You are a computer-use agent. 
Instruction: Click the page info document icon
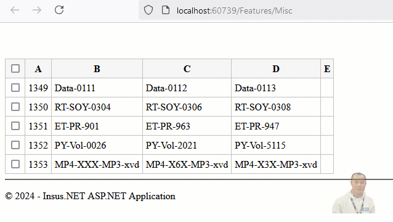pyautogui.click(x=166, y=10)
